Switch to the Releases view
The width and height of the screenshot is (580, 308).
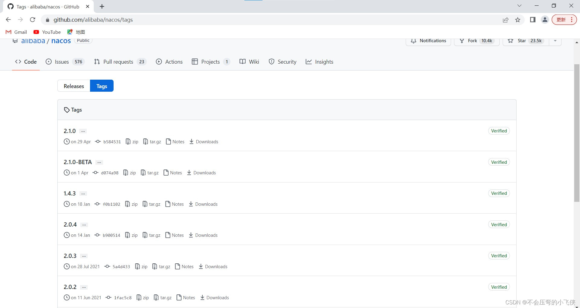pos(74,86)
